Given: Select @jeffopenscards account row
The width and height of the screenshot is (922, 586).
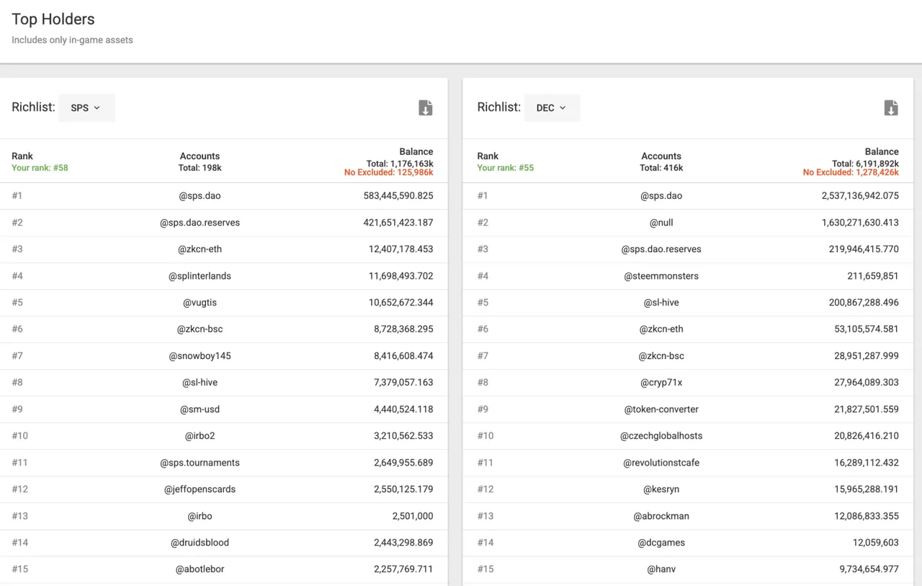Looking at the screenshot, I should point(223,489).
